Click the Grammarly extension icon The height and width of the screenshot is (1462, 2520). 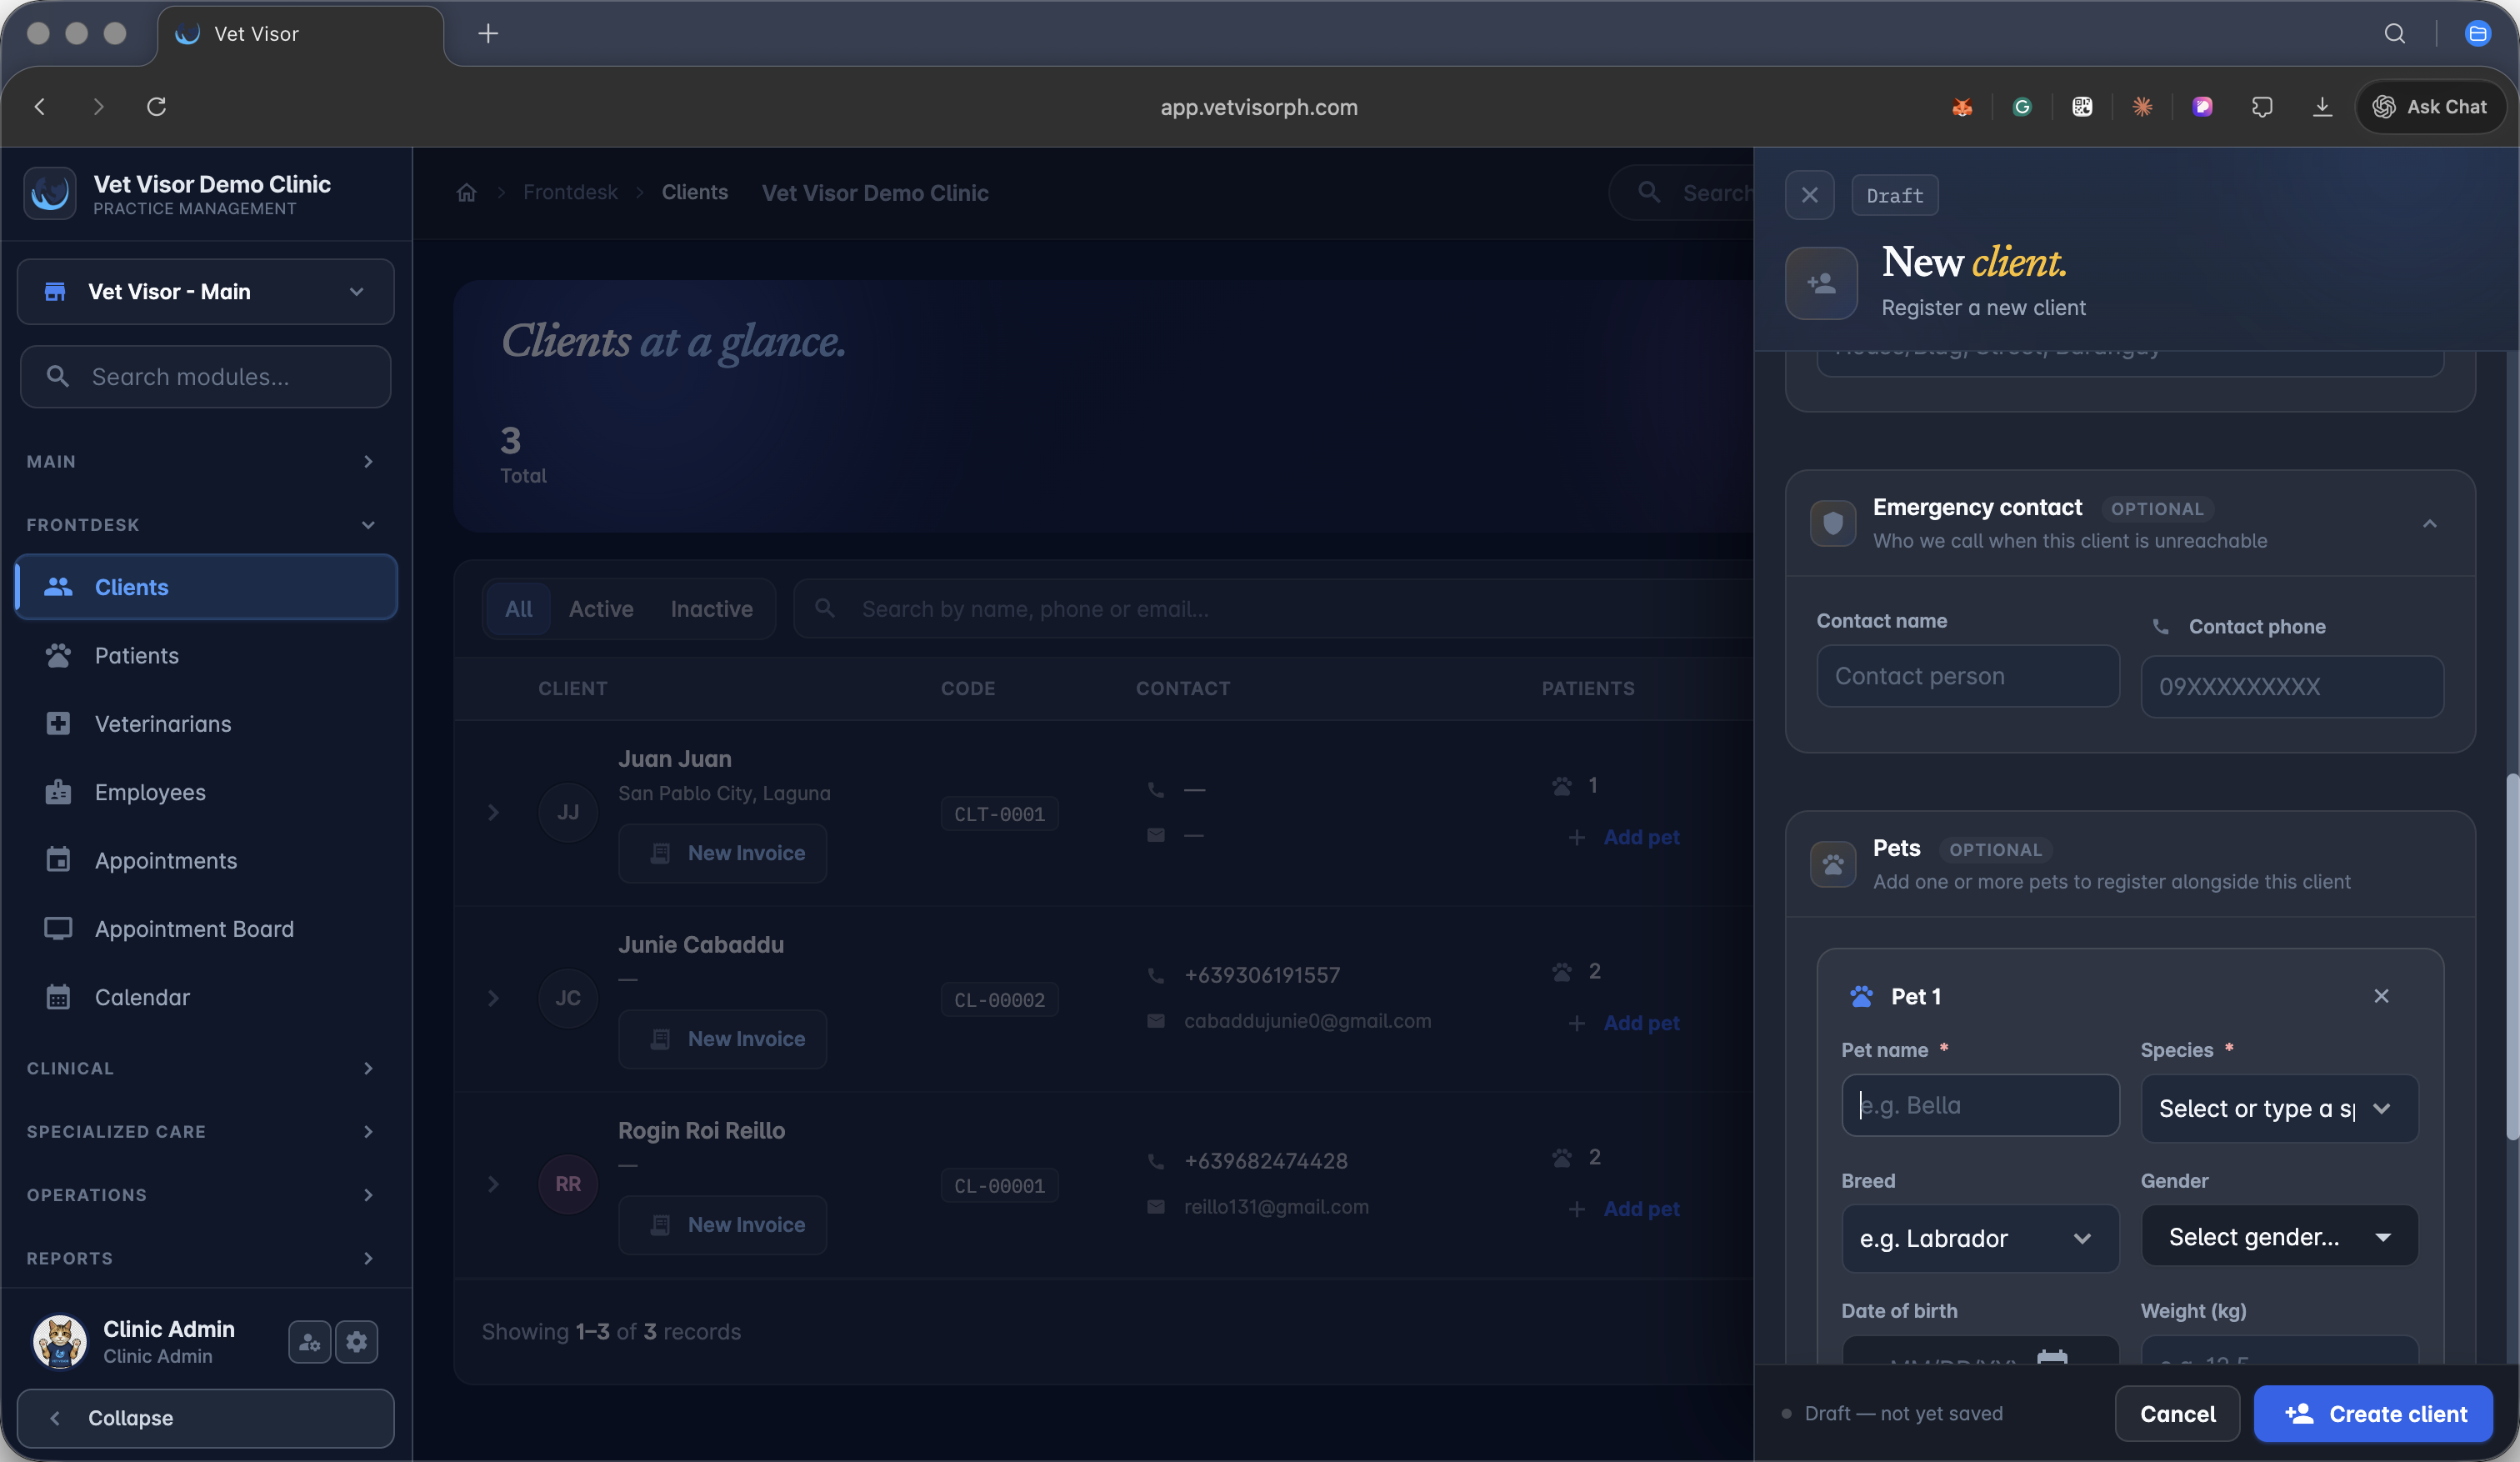pyautogui.click(x=2022, y=107)
